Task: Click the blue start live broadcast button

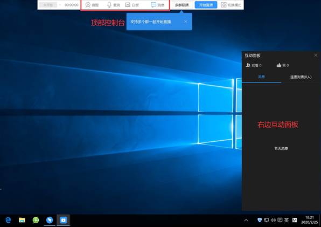Action: (x=206, y=5)
